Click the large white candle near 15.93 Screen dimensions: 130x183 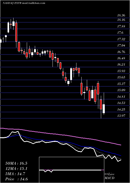[71, 74]
